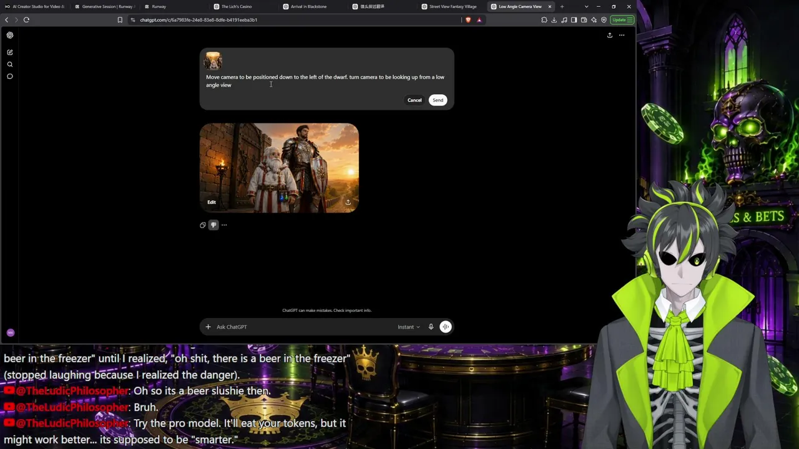Viewport: 799px width, 449px height.
Task: Open the ChatGPT logo sidebar icon
Action: click(x=10, y=35)
